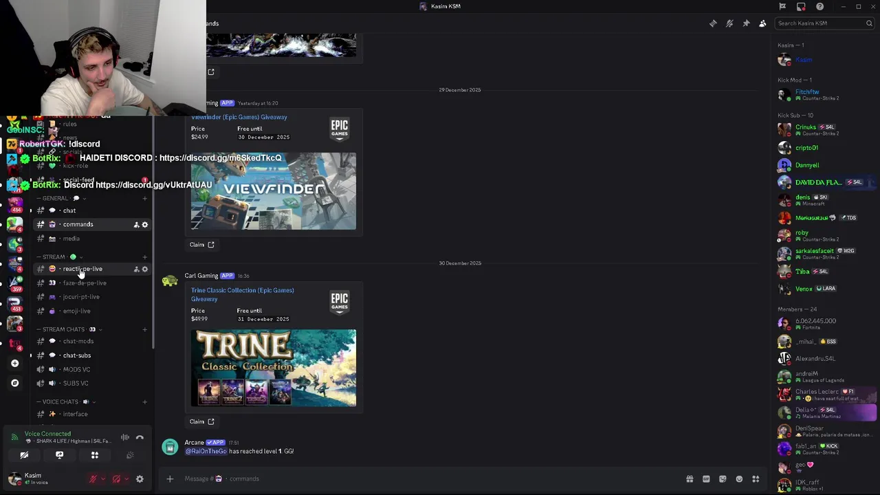Open the faze-de-pe-live channel
The height and width of the screenshot is (495, 880).
point(92,283)
